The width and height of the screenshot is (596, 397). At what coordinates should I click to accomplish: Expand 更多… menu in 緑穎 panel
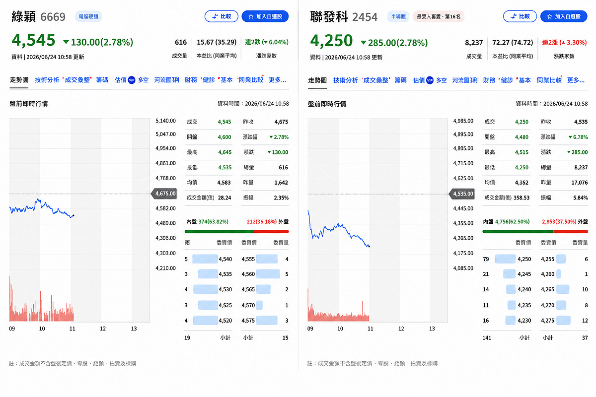(x=277, y=80)
